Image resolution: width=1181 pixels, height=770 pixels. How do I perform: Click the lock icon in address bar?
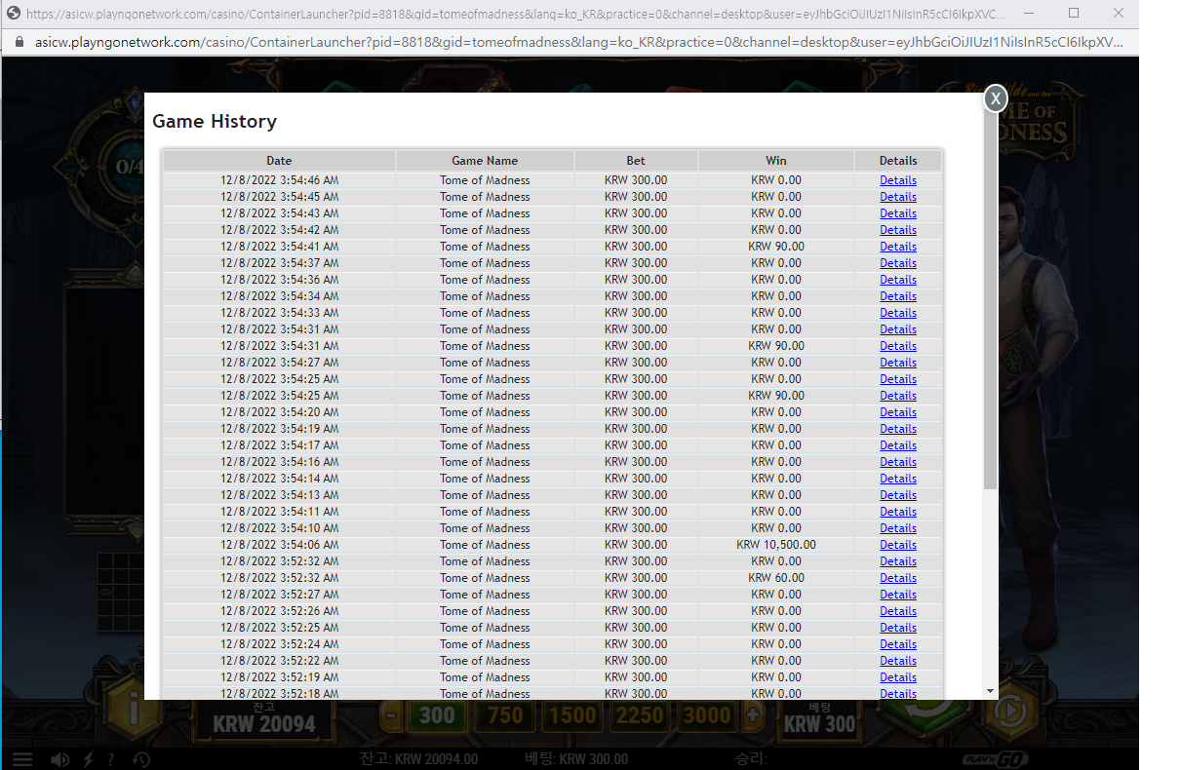pyautogui.click(x=19, y=43)
